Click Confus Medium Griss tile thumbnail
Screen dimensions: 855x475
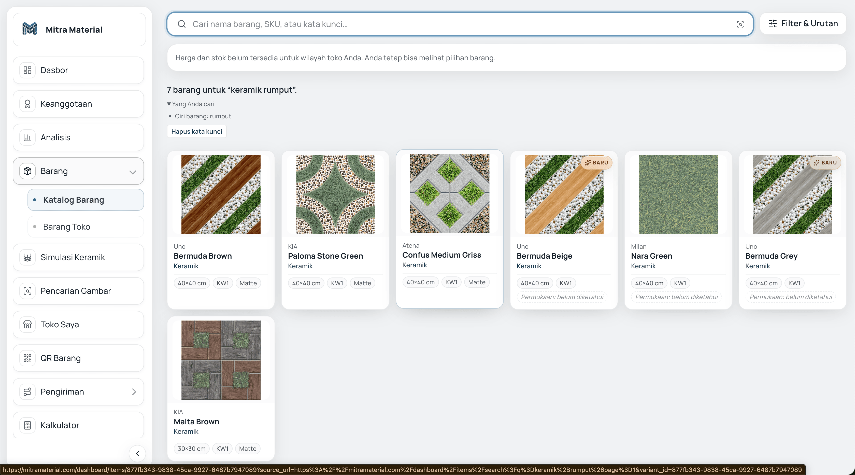(x=449, y=193)
